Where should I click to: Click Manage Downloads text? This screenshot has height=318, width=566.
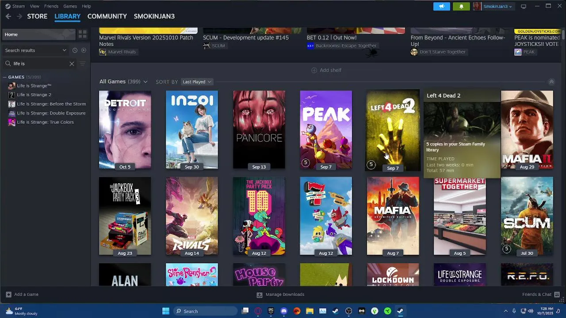point(285,295)
